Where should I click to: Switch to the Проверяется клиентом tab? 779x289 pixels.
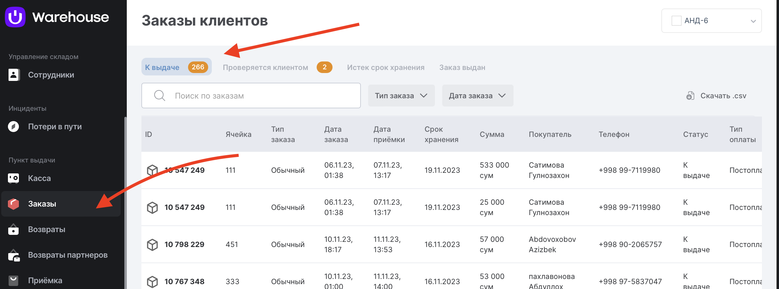[266, 67]
